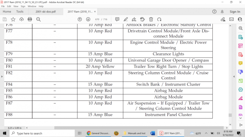Image resolution: width=245 pixels, height=137 pixels.
Task: Open the Action Center notification icon
Action: click(239, 133)
